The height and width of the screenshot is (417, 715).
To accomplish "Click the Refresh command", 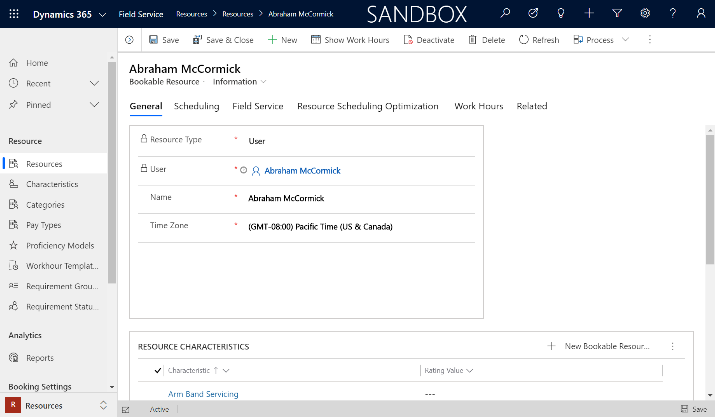I will 539,40.
